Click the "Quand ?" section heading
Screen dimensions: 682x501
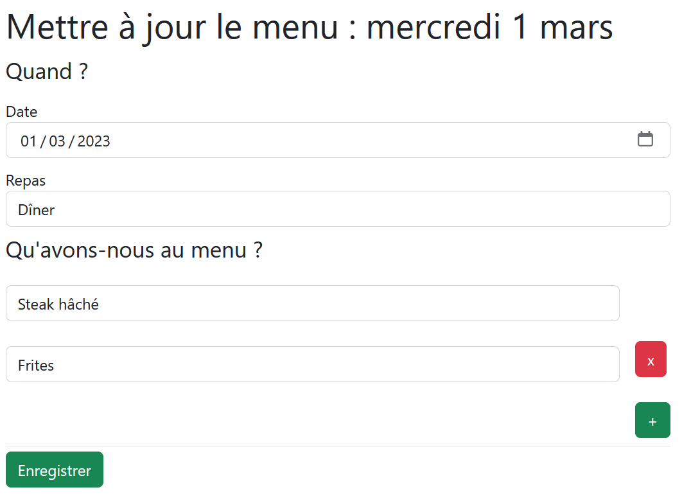[x=46, y=72]
